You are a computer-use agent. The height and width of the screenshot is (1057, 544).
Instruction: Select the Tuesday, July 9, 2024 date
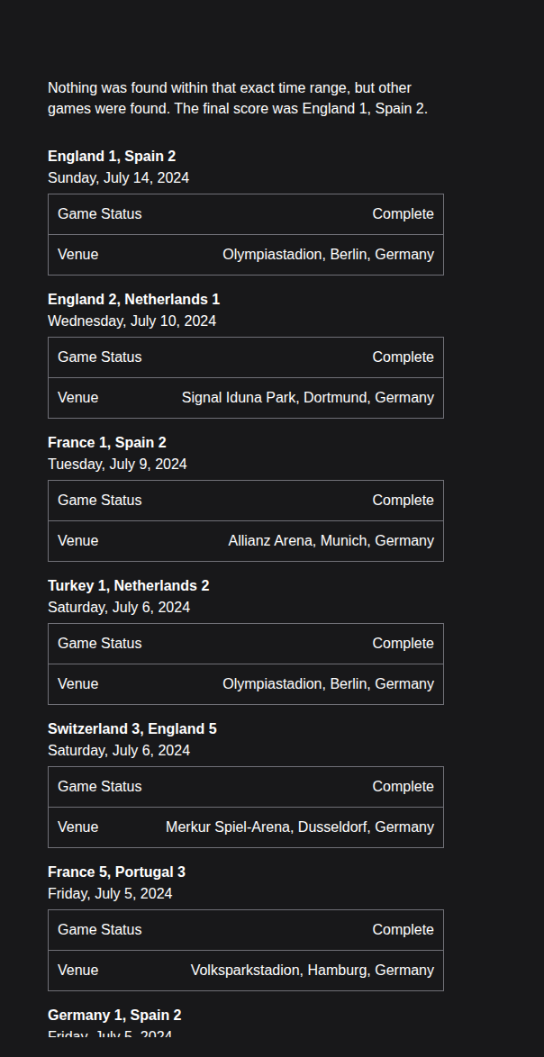coord(117,464)
